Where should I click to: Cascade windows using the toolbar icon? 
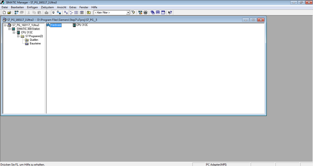153,12
